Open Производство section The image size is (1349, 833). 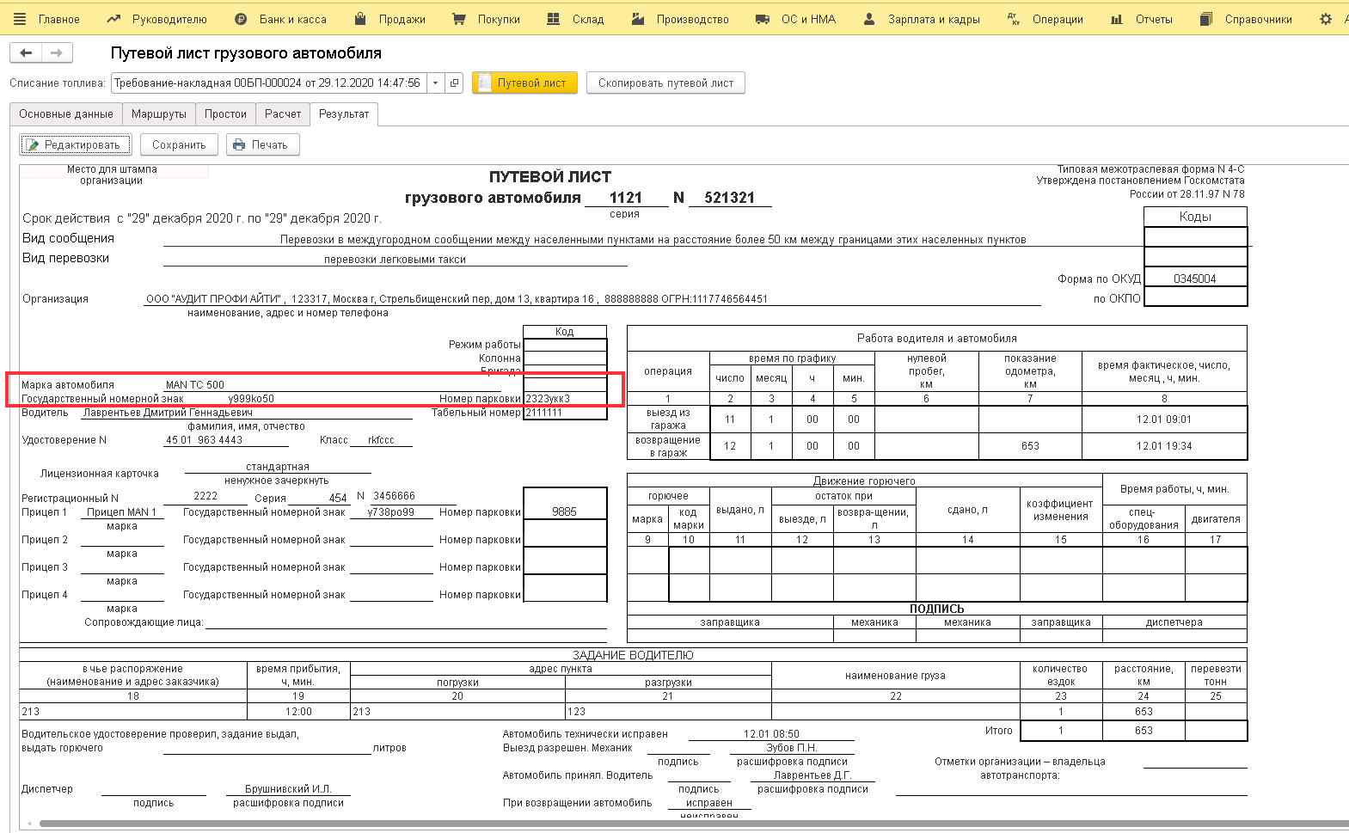point(680,19)
